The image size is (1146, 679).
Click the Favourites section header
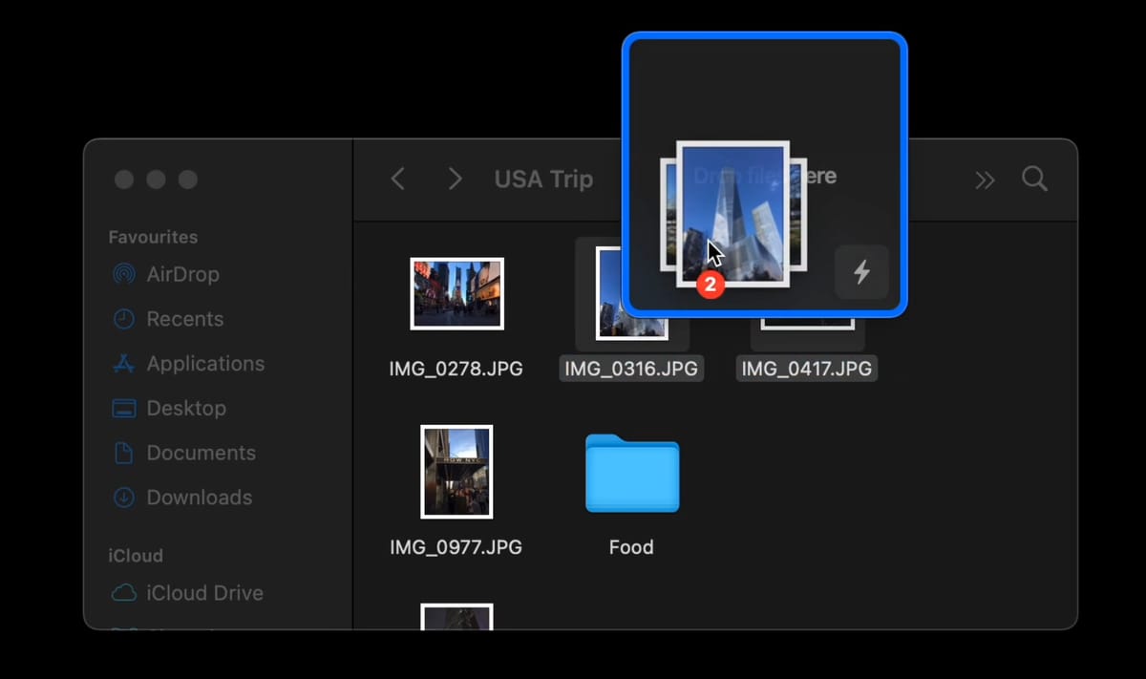[153, 237]
